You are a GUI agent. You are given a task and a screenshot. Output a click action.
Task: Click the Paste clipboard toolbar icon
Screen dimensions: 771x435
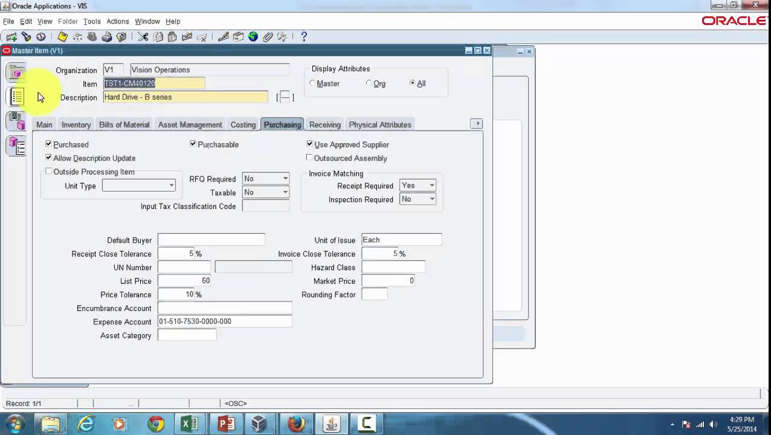[x=172, y=37]
